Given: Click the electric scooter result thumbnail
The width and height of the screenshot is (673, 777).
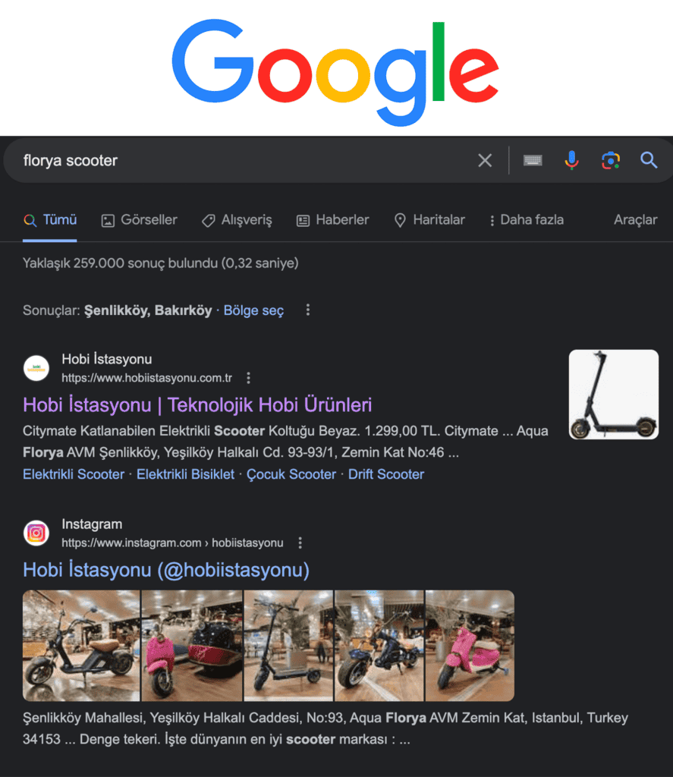Looking at the screenshot, I should click(x=614, y=395).
